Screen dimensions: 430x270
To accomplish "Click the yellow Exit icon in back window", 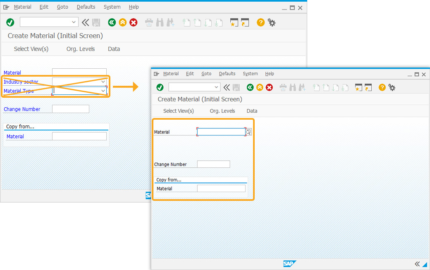I will [x=122, y=22].
